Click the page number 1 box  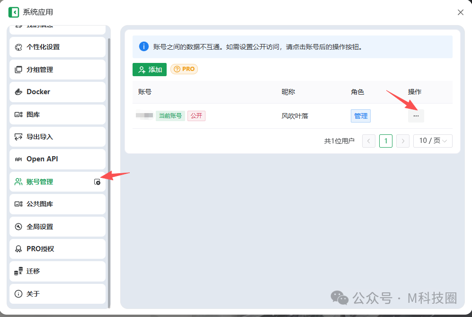click(385, 141)
